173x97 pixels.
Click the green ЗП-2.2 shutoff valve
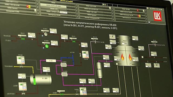pyautogui.click(x=74, y=42)
